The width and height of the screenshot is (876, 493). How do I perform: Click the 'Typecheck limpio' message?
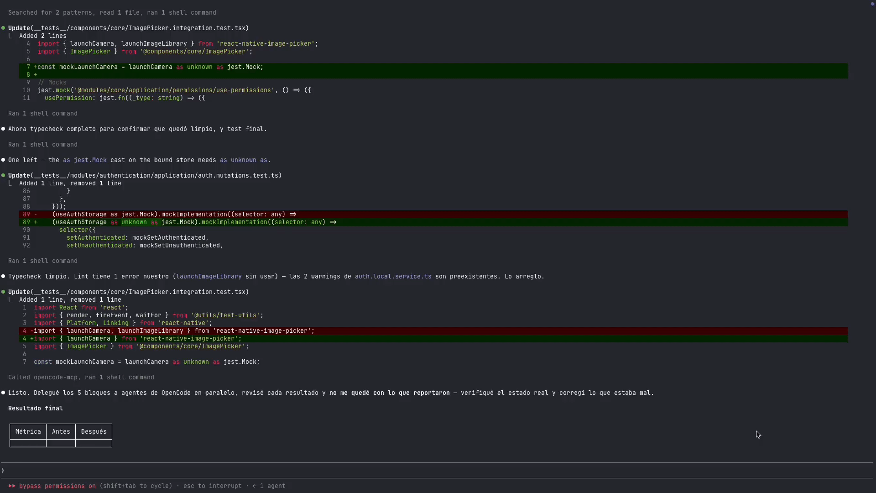[276, 277]
